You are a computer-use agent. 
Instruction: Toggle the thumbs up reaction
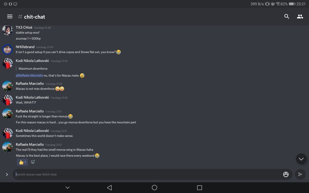click(22, 162)
